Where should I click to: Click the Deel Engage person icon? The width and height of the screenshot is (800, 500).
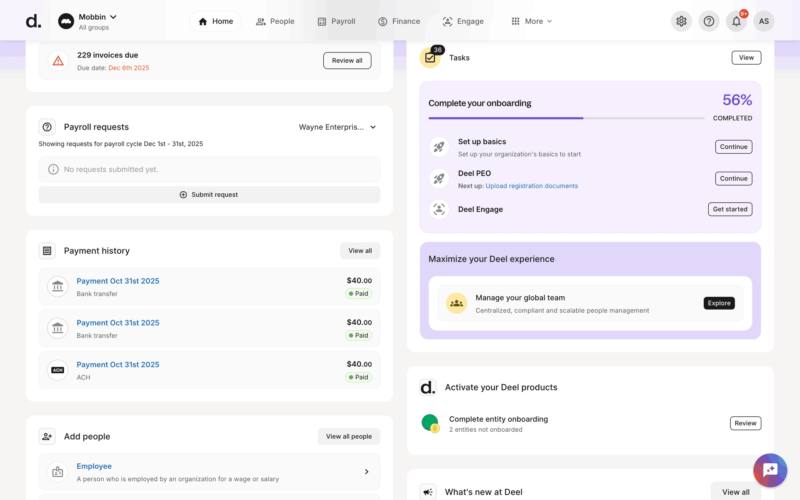(x=439, y=209)
